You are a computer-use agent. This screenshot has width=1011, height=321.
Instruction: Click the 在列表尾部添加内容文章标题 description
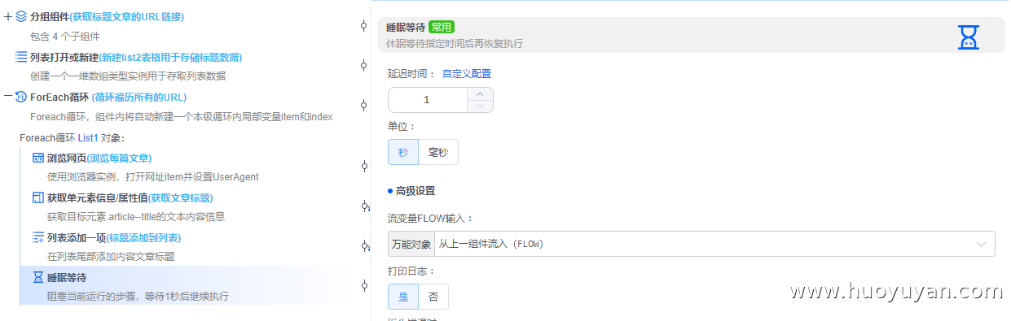[111, 256]
